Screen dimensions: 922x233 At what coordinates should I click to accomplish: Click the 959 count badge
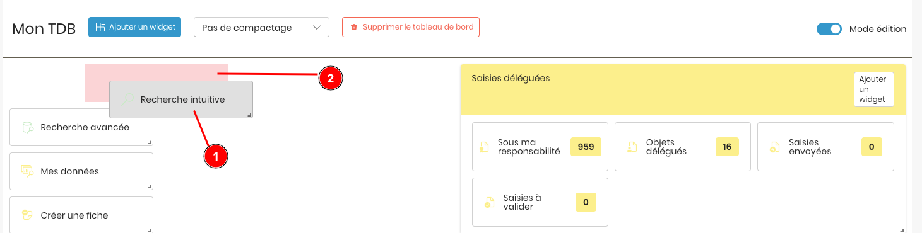(586, 147)
